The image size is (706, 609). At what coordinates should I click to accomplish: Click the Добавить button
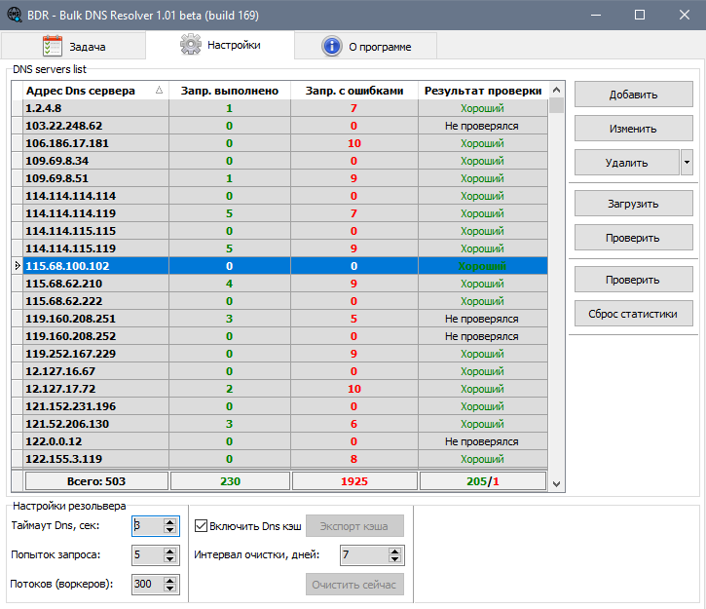coord(634,95)
